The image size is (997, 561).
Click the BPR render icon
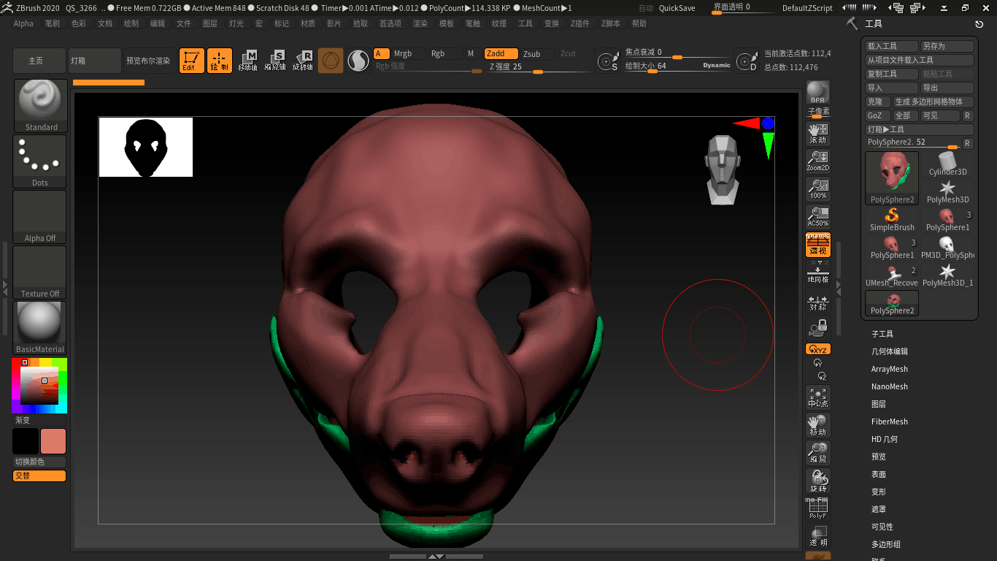[x=817, y=92]
